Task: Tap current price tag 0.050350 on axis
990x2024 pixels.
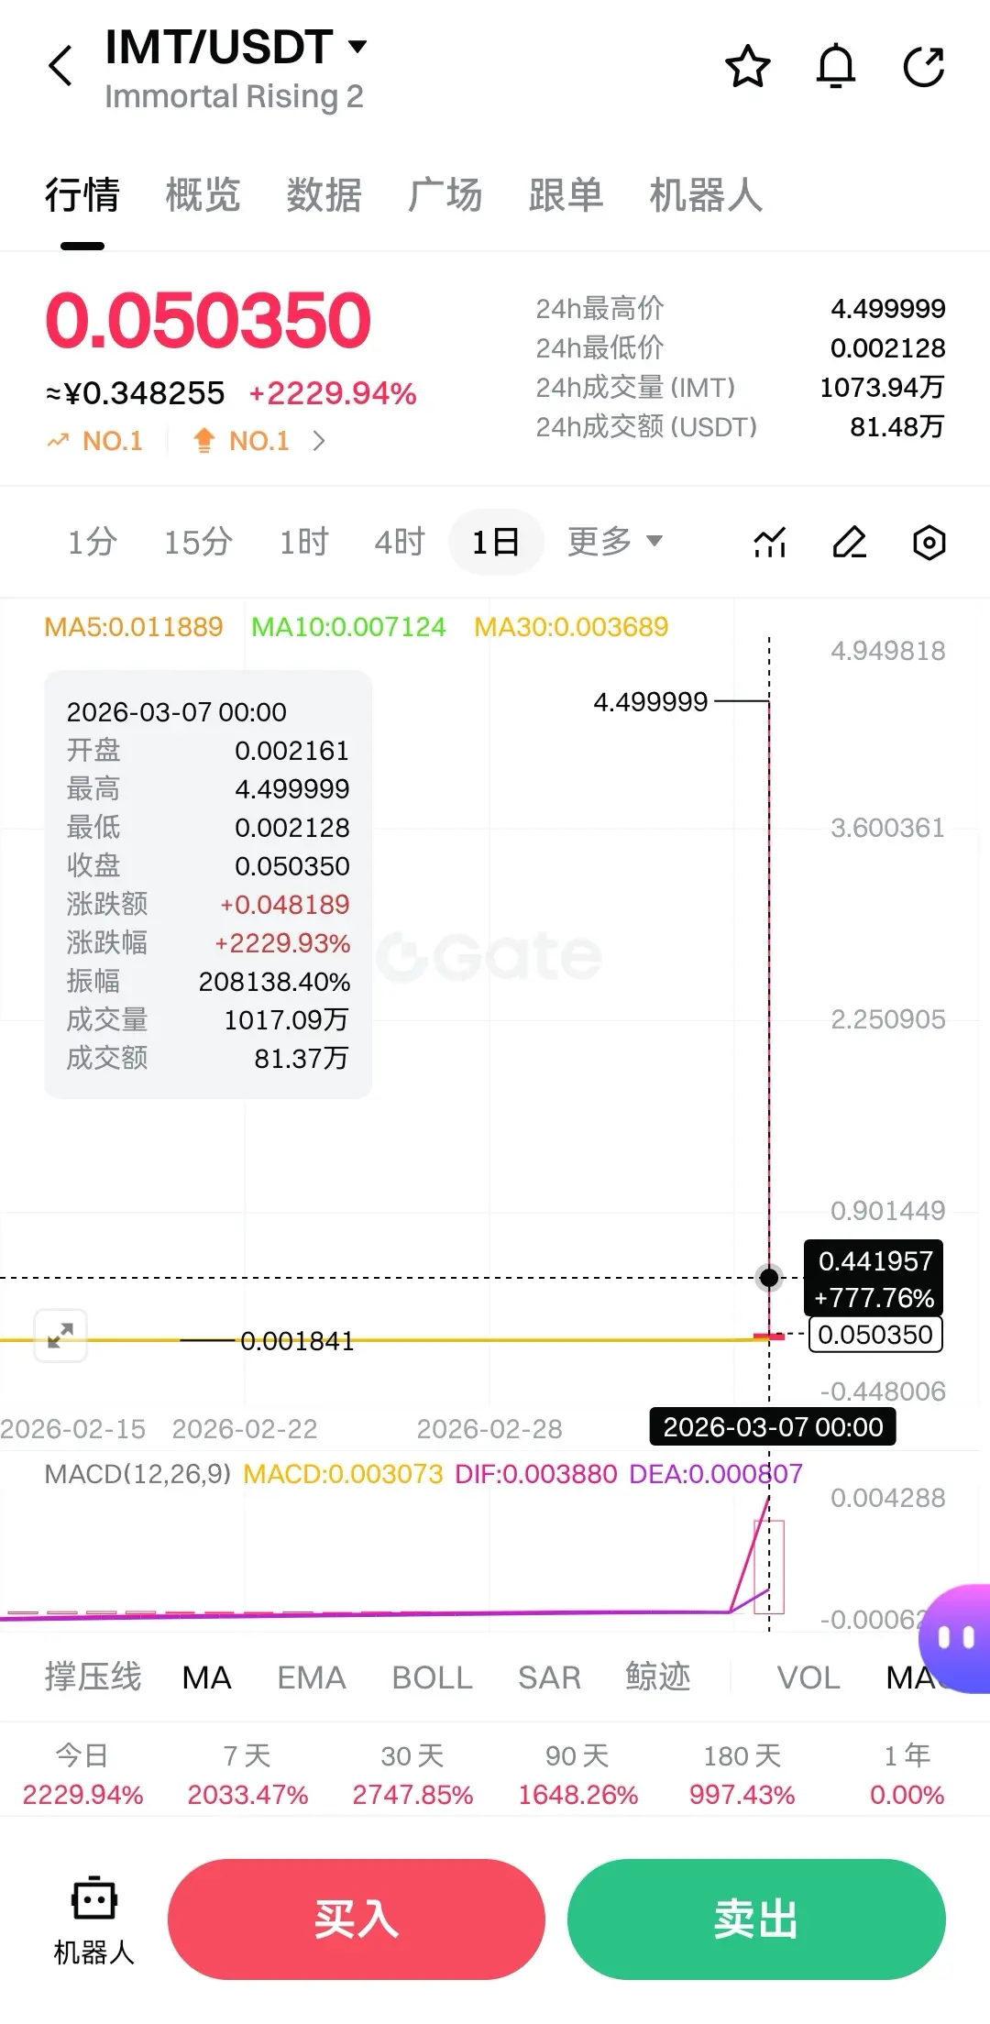Action: pyautogui.click(x=875, y=1335)
